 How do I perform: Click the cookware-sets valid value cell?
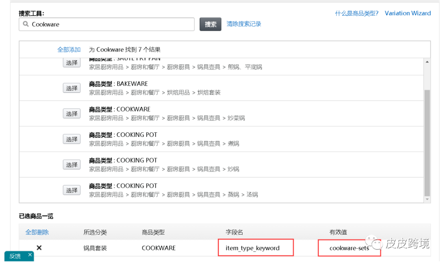coord(349,248)
